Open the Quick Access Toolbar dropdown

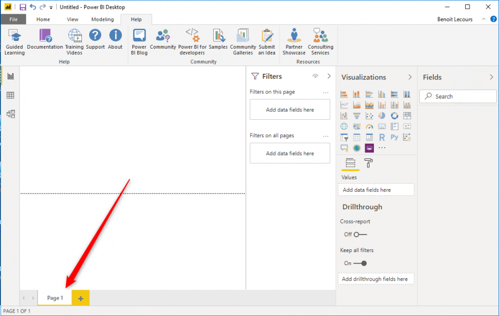51,7
